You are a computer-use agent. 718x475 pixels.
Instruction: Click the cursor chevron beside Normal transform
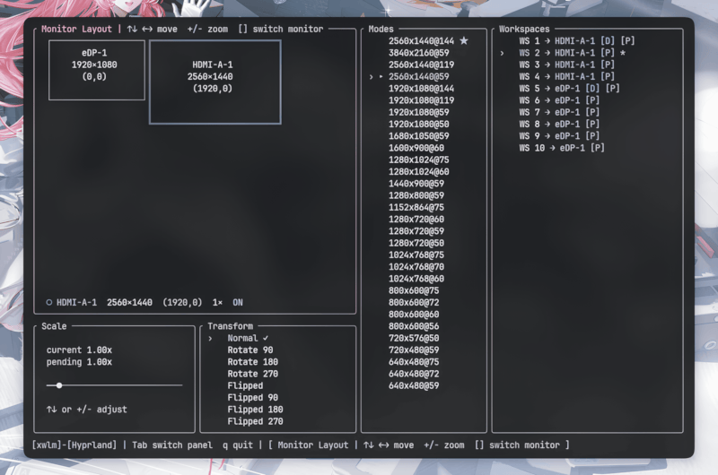click(x=210, y=339)
